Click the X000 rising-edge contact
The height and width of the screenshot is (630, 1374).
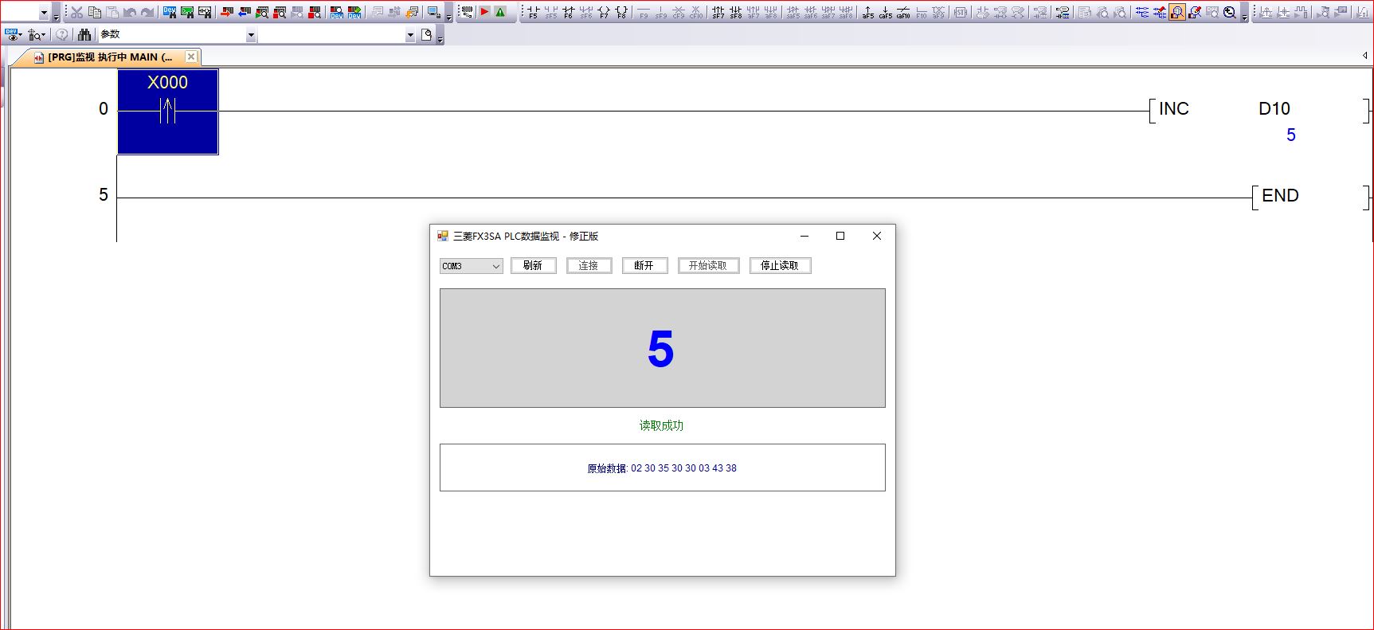(x=168, y=112)
